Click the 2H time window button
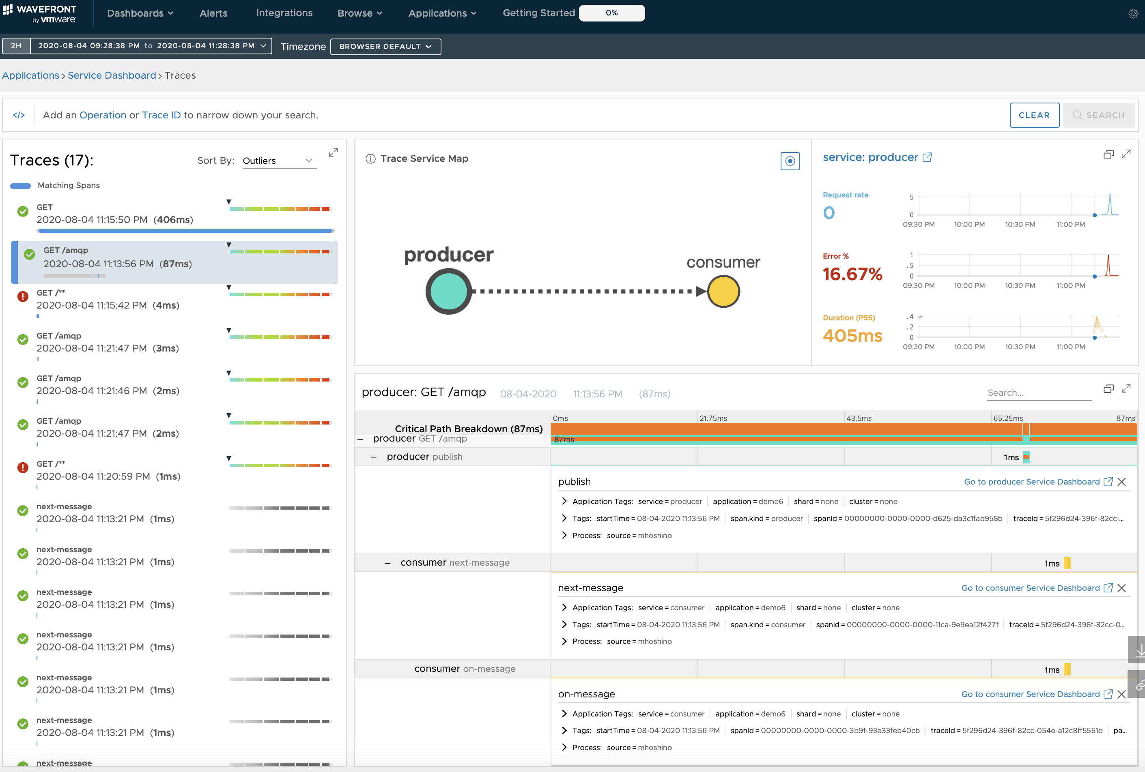The height and width of the screenshot is (772, 1145). [16, 46]
